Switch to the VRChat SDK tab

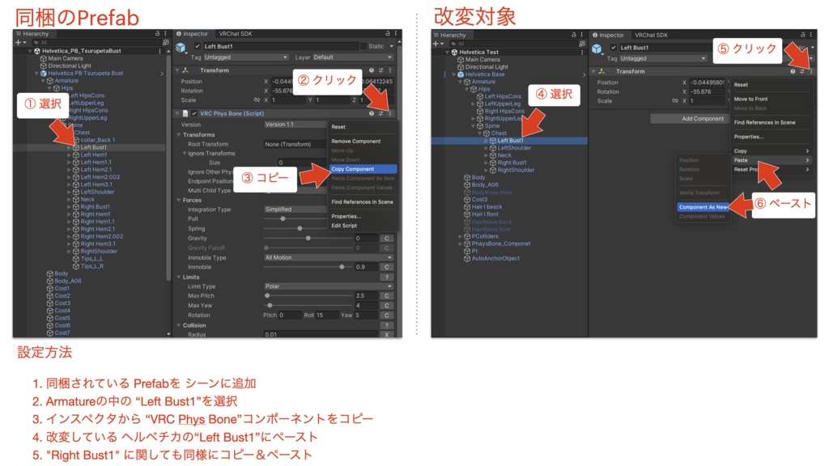tap(234, 34)
